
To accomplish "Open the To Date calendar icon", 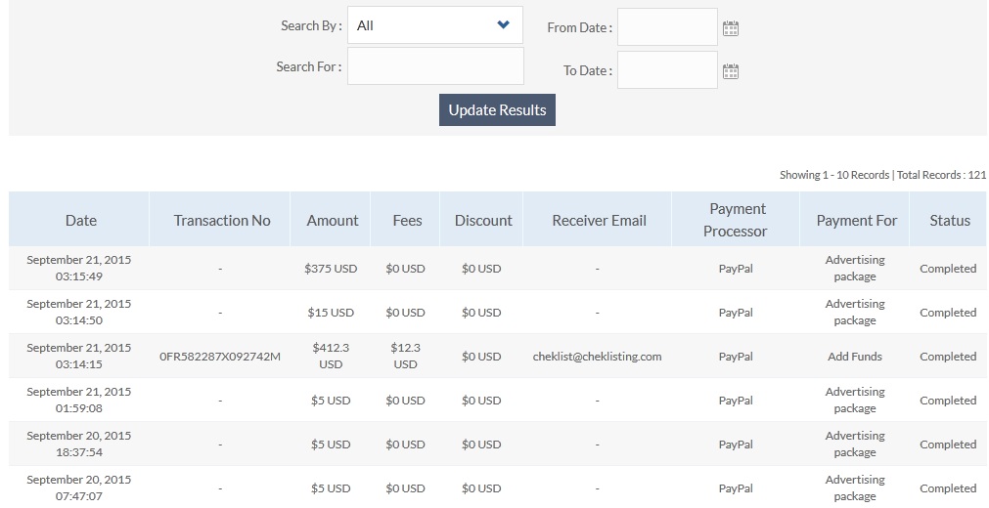I will click(730, 71).
